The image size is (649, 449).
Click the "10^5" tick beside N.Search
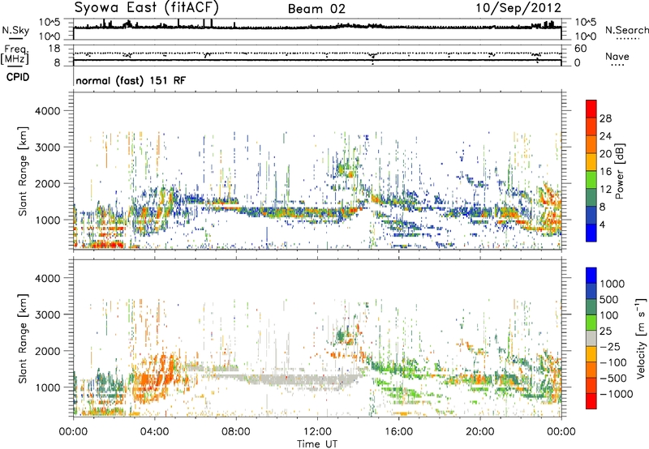[585, 22]
